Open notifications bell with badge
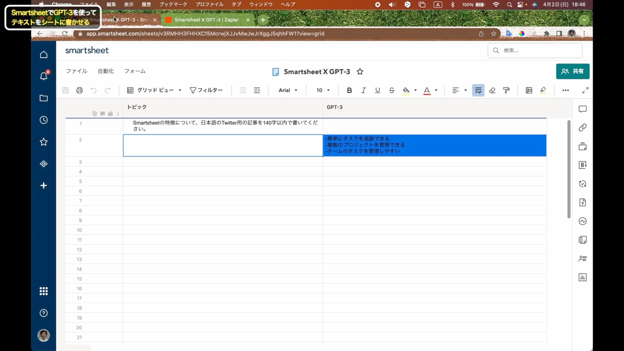The image size is (624, 351). [44, 76]
